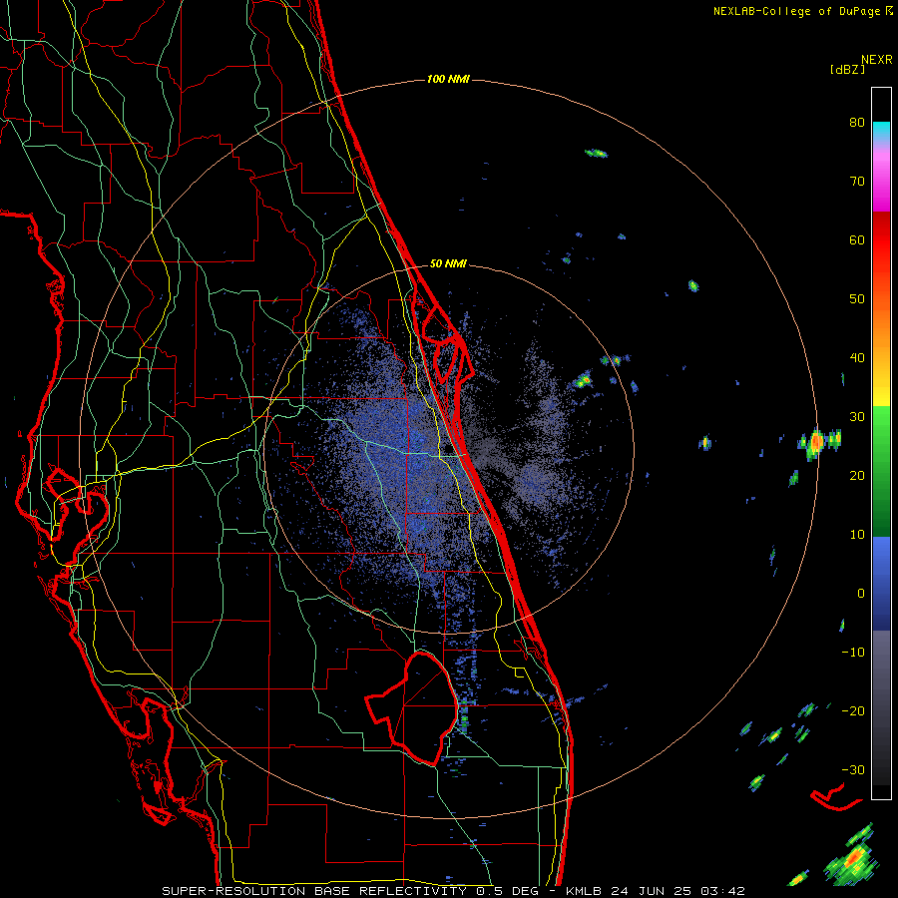Click the NEXR label above the color scale

pos(877,60)
